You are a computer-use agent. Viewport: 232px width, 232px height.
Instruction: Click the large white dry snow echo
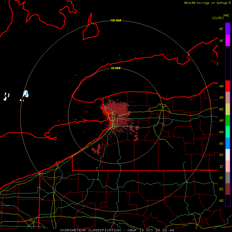click(26, 94)
